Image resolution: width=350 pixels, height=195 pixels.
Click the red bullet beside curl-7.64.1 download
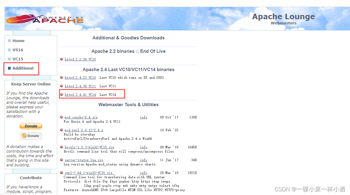click(61, 173)
